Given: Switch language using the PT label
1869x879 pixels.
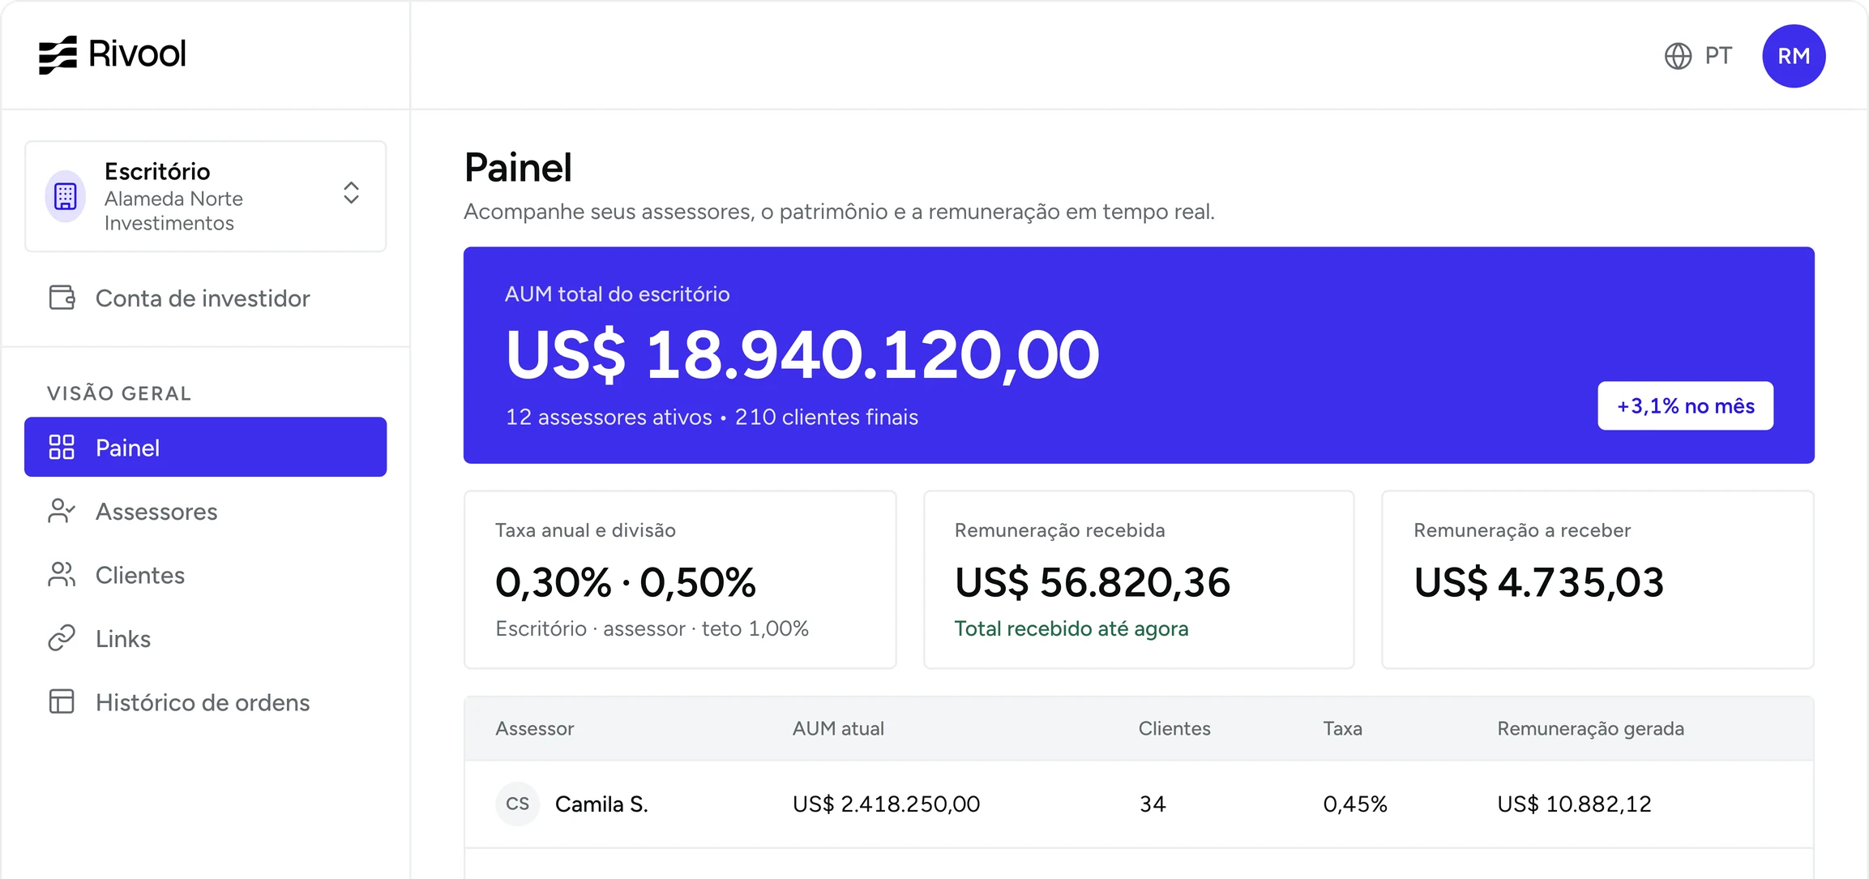Looking at the screenshot, I should pos(1718,56).
